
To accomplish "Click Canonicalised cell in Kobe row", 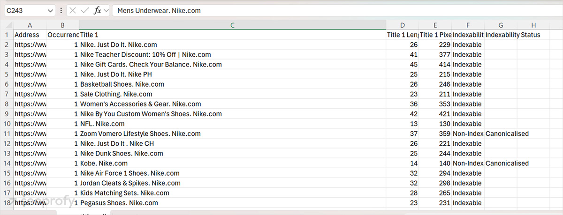I will [x=507, y=163].
